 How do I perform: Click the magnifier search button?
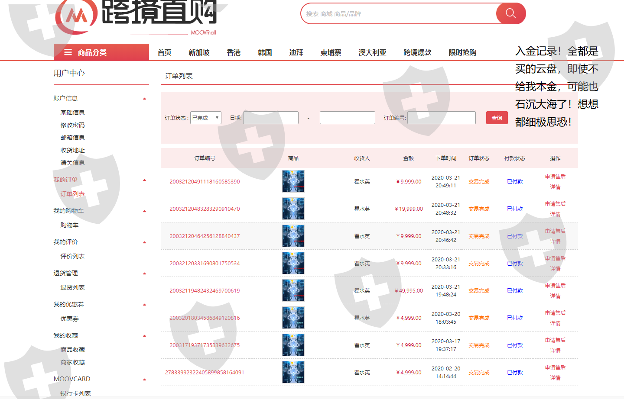510,13
